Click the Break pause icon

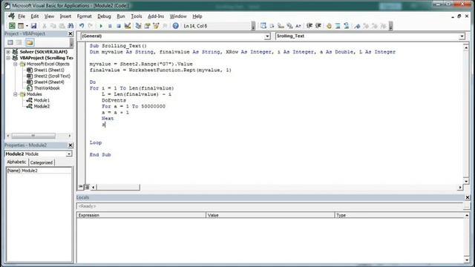click(x=110, y=26)
